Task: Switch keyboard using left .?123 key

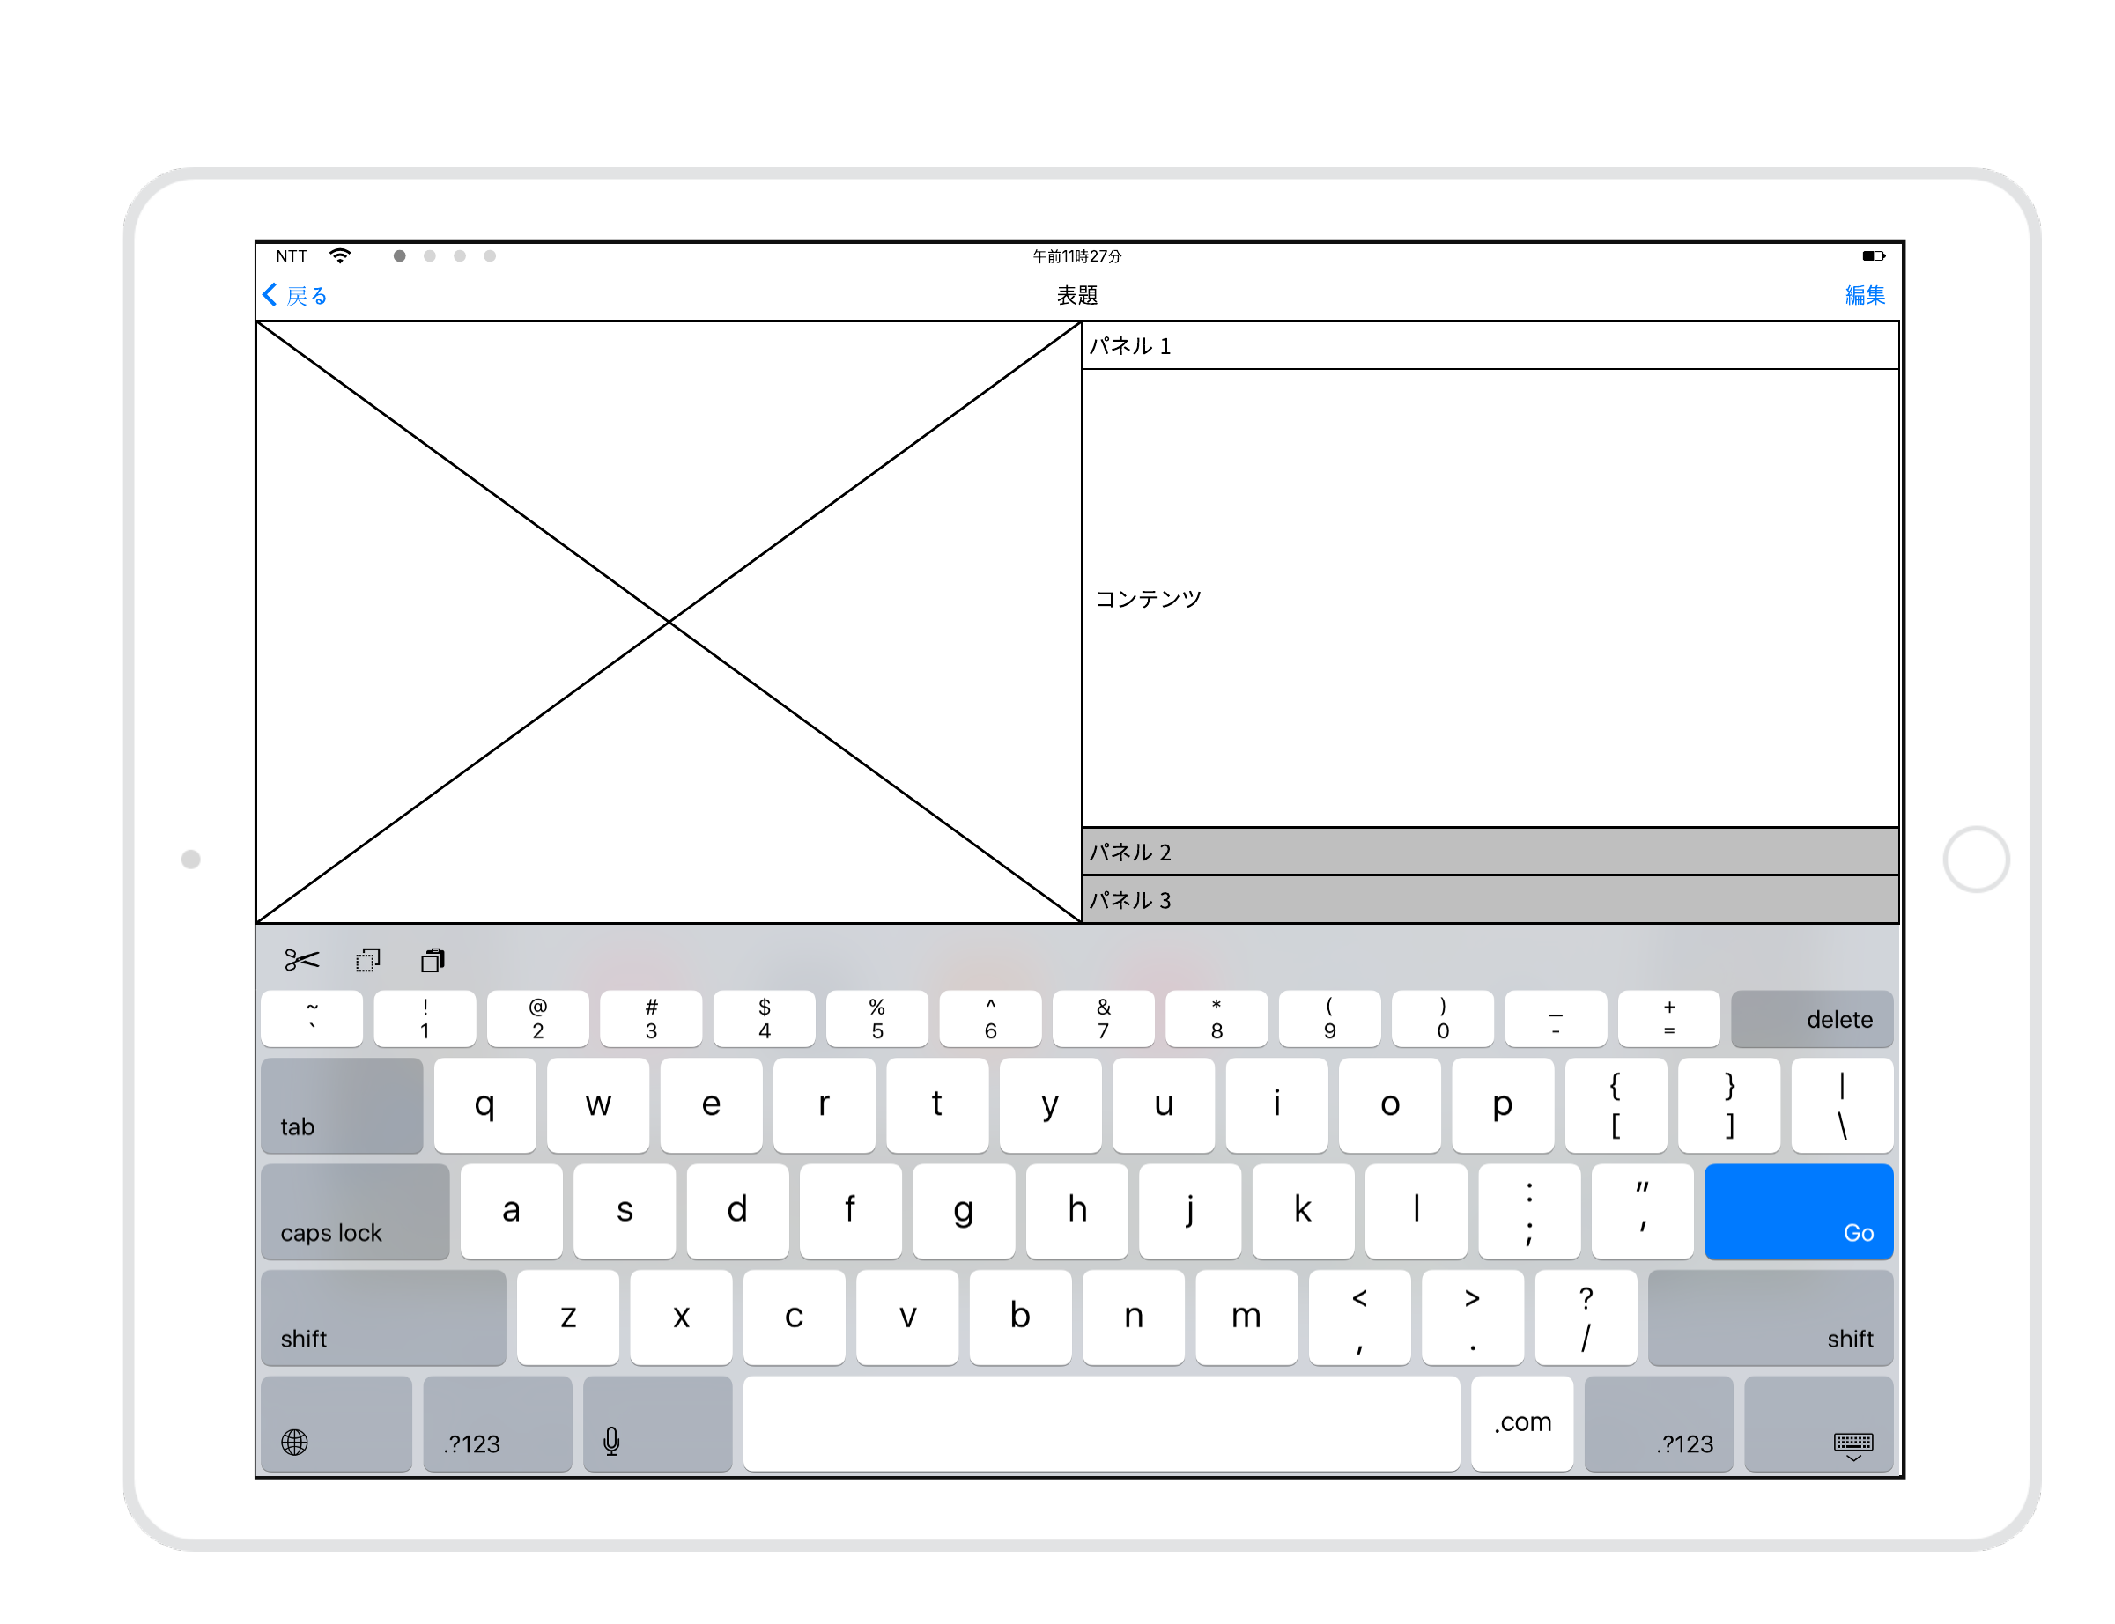Action: [497, 1424]
